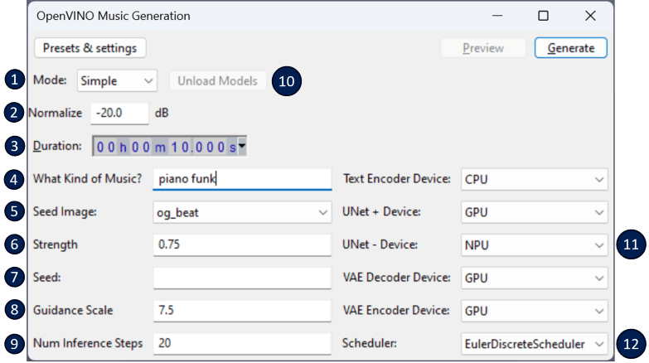Expand the Seed Image og_beat dropdown
Screen dimensions: 649x363
click(x=242, y=213)
